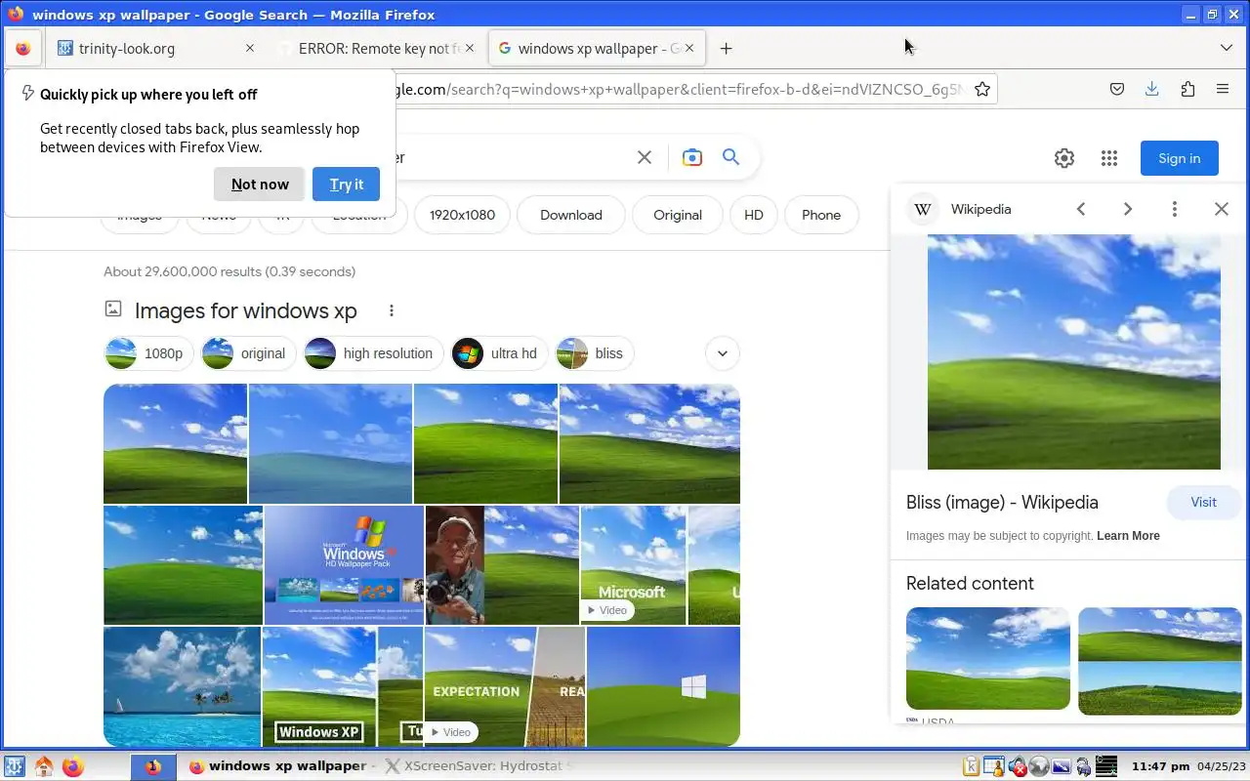The image size is (1250, 781).
Task: Open the TDE K menu launcher
Action: point(15,766)
